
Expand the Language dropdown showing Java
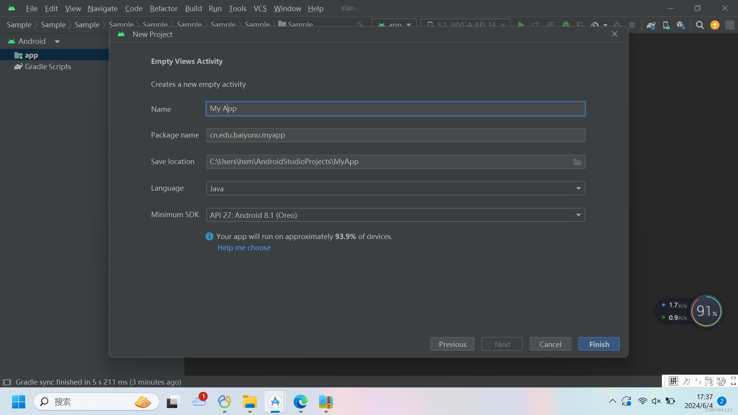click(x=578, y=188)
